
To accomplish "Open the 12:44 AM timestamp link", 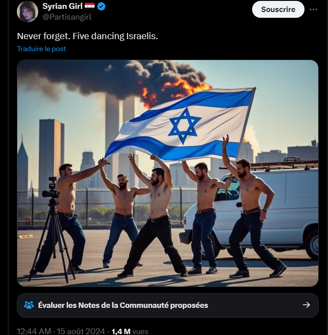I will click(33, 331).
